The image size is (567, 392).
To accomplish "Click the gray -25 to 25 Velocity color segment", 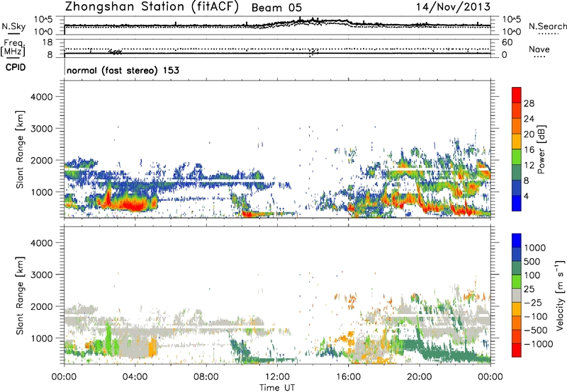I will (x=517, y=295).
